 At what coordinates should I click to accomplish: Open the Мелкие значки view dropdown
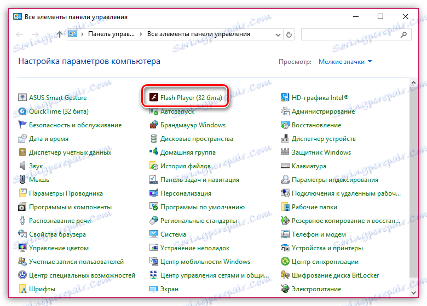tap(345, 62)
